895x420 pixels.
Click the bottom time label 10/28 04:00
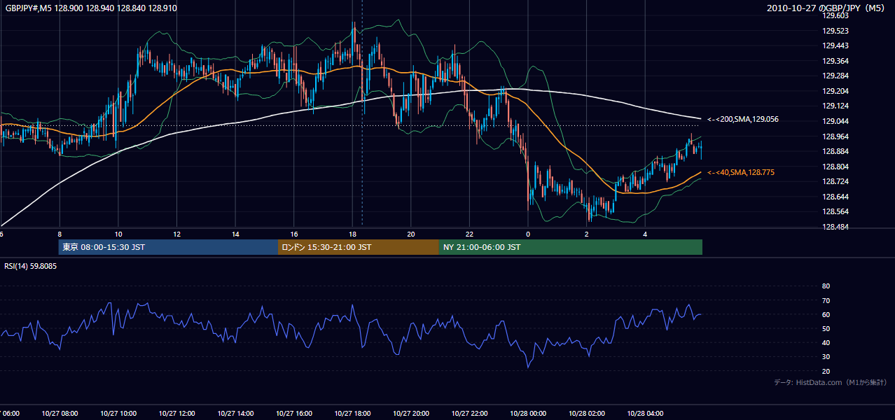(x=645, y=414)
